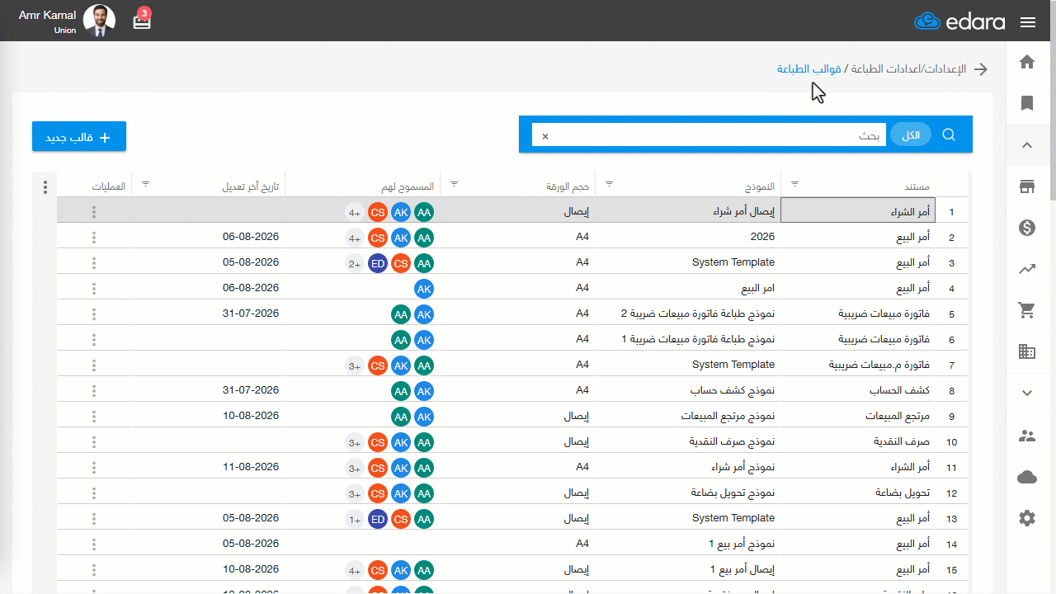Open the store sidebar icon
Viewport: 1056px width, 594px height.
[1027, 186]
